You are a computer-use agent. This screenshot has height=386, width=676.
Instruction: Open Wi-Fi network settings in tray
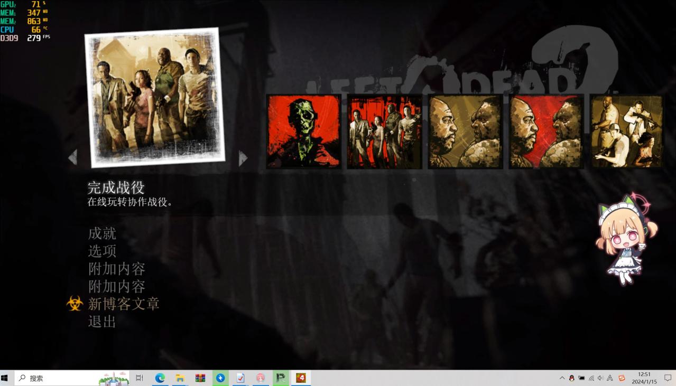(591, 378)
